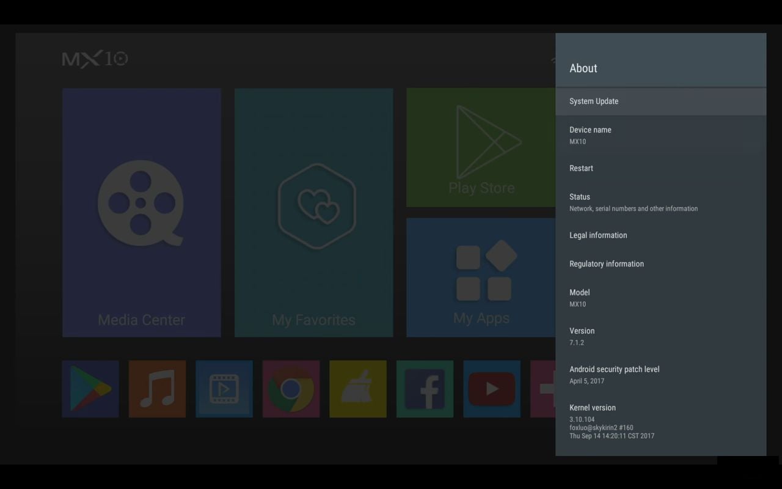Launch the broom cleaner app shortcut

tap(358, 389)
